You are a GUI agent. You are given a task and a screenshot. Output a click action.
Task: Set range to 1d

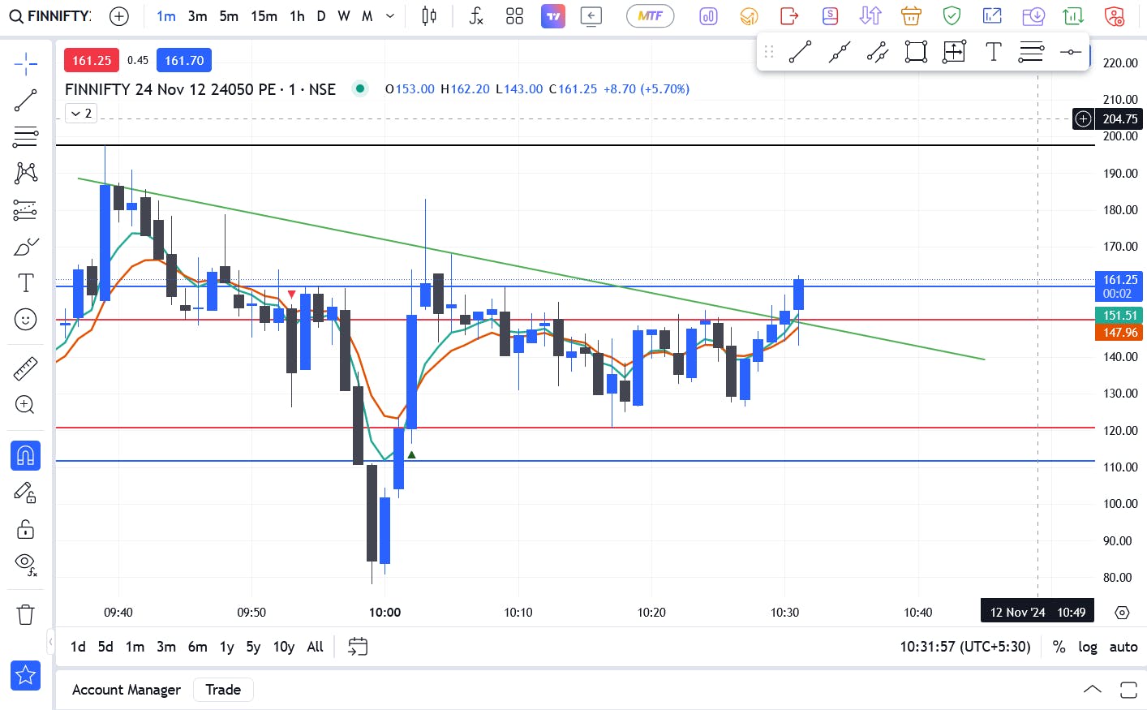pyautogui.click(x=78, y=647)
